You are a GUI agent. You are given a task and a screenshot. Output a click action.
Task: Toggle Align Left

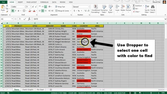click(40, 11)
